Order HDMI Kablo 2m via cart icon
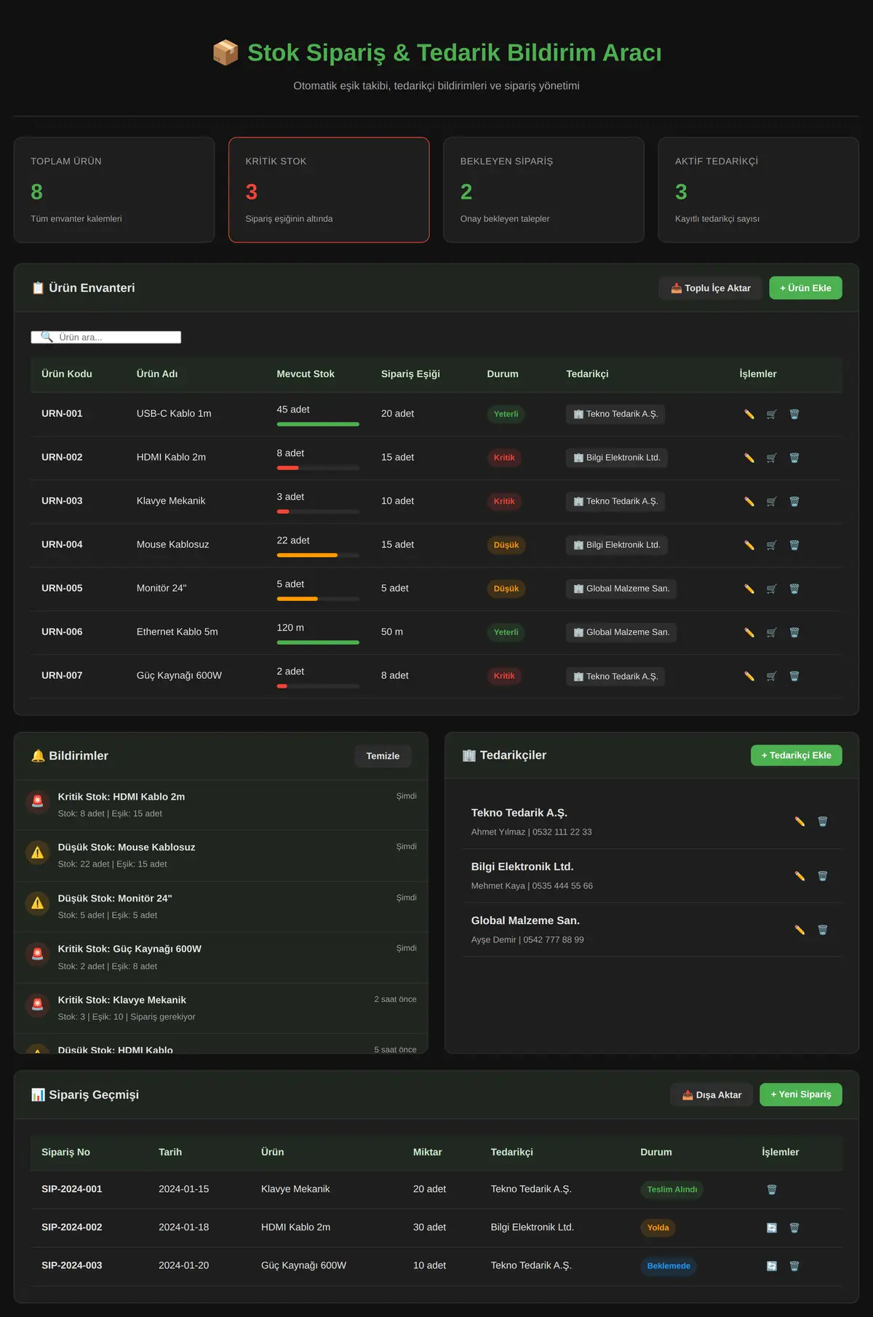Image resolution: width=873 pixels, height=1317 pixels. 772,458
